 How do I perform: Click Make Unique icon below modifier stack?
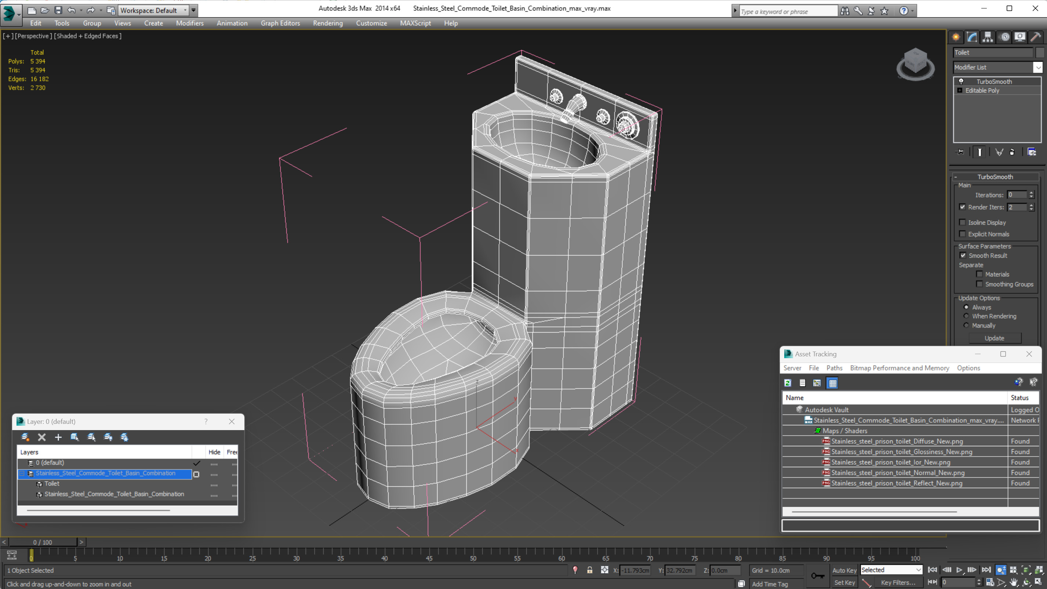pos(999,152)
